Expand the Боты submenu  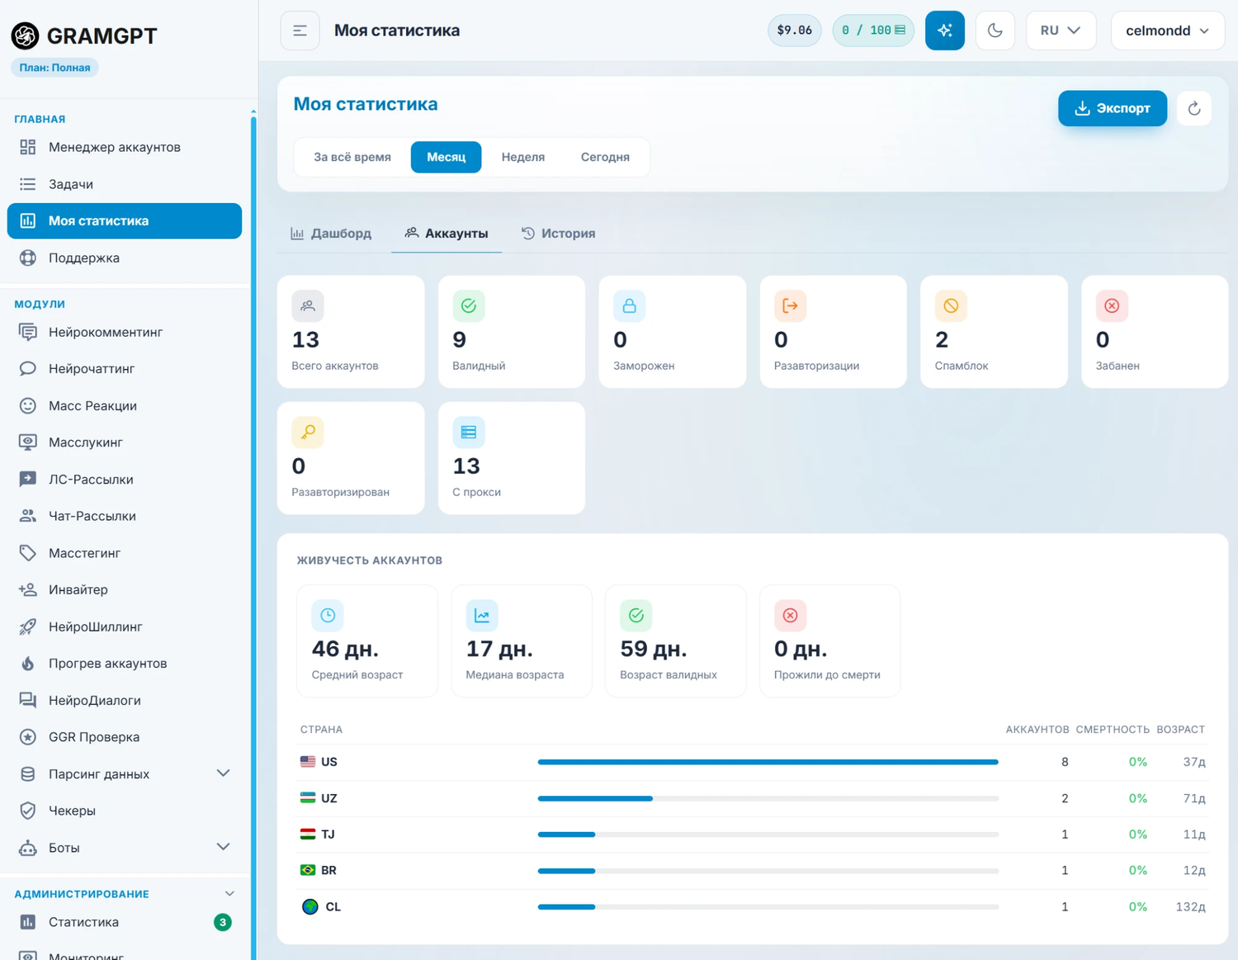pyautogui.click(x=223, y=847)
